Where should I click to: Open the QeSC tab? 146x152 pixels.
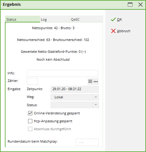tap(86, 19)
